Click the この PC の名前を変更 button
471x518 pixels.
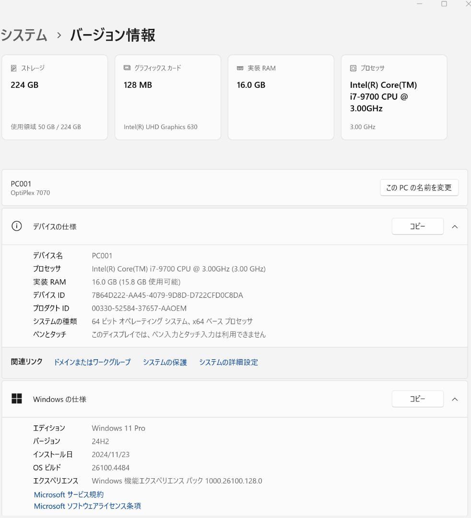pyautogui.click(x=419, y=188)
